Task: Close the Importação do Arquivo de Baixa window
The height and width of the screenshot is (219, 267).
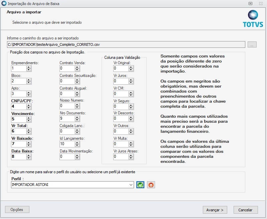Action: pyautogui.click(x=261, y=3)
